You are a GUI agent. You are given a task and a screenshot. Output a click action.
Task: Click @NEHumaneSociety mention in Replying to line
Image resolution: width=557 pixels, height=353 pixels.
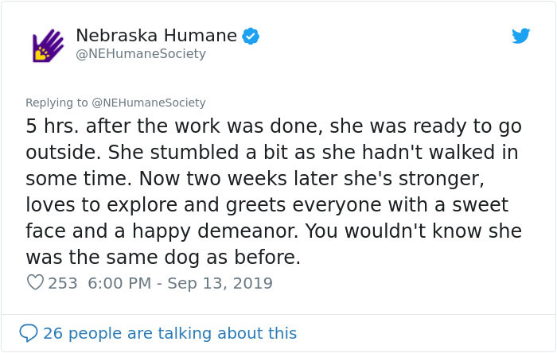click(149, 103)
